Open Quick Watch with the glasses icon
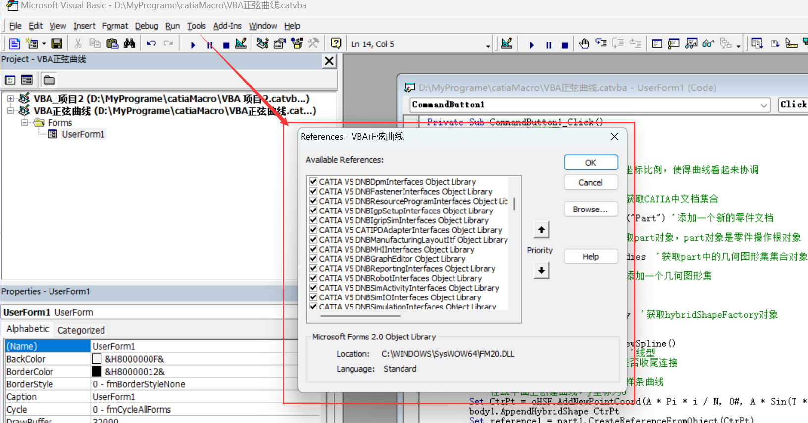 coord(708,44)
